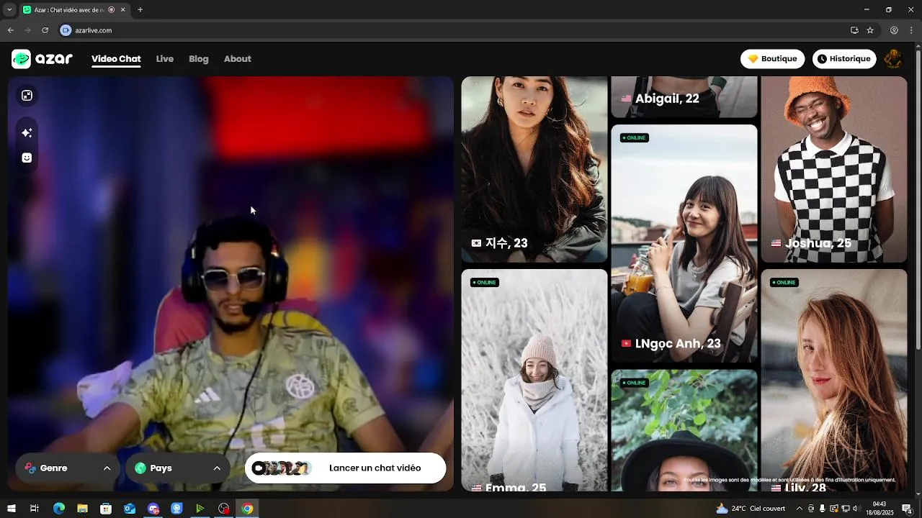Launch Microsoft Edge from taskbar
922x518 pixels.
click(59, 509)
